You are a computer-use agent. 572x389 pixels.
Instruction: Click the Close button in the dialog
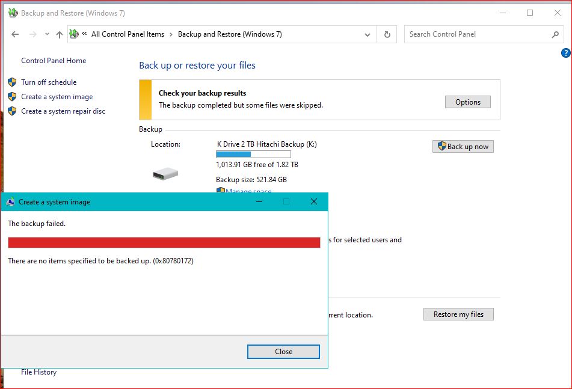pyautogui.click(x=283, y=352)
